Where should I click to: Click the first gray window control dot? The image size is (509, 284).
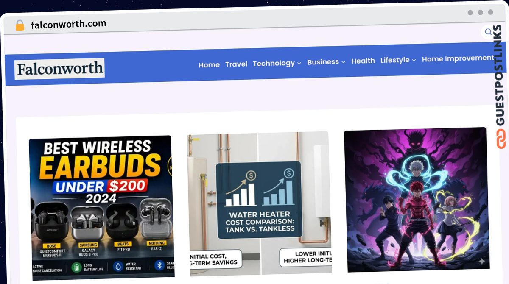(x=470, y=13)
